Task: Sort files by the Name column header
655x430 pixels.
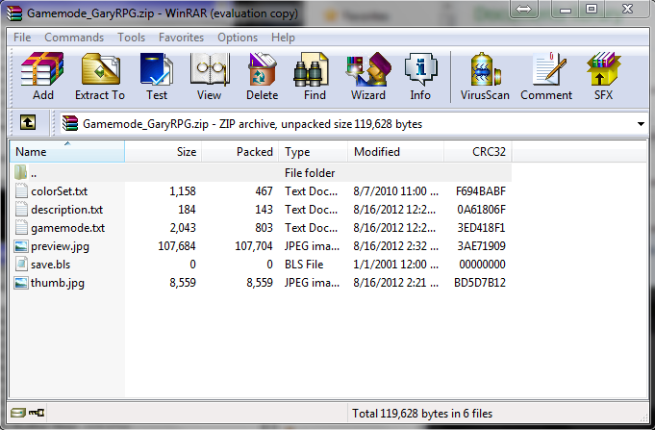Action: [x=65, y=152]
